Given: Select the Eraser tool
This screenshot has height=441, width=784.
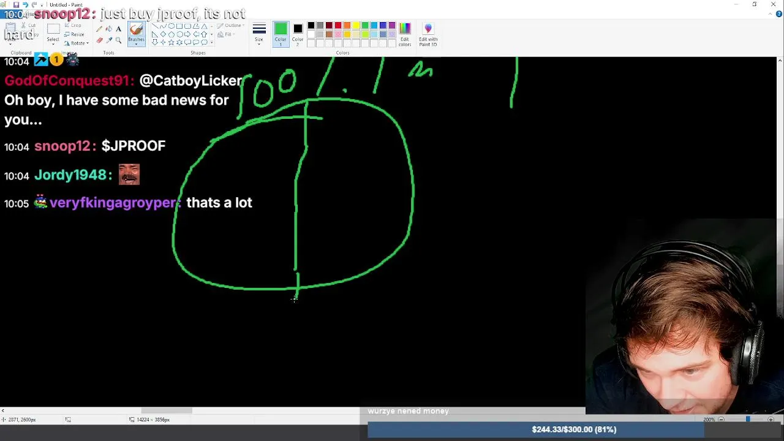Looking at the screenshot, I should (99, 40).
